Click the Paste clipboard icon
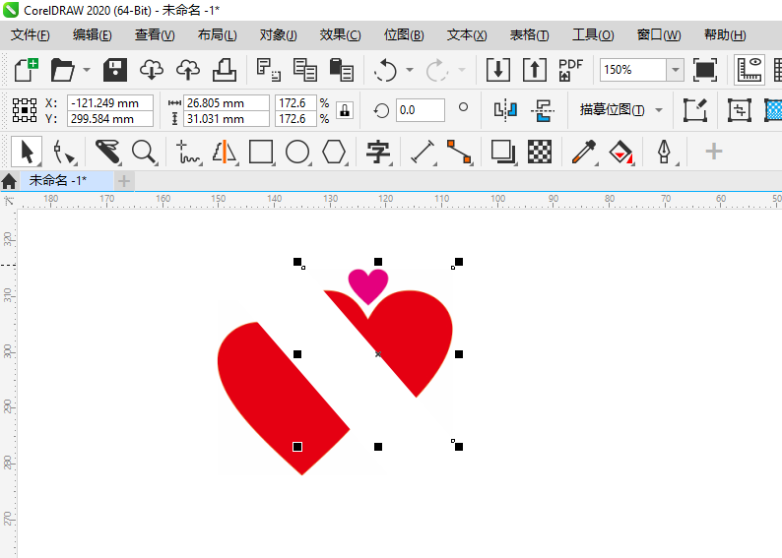 tap(341, 70)
